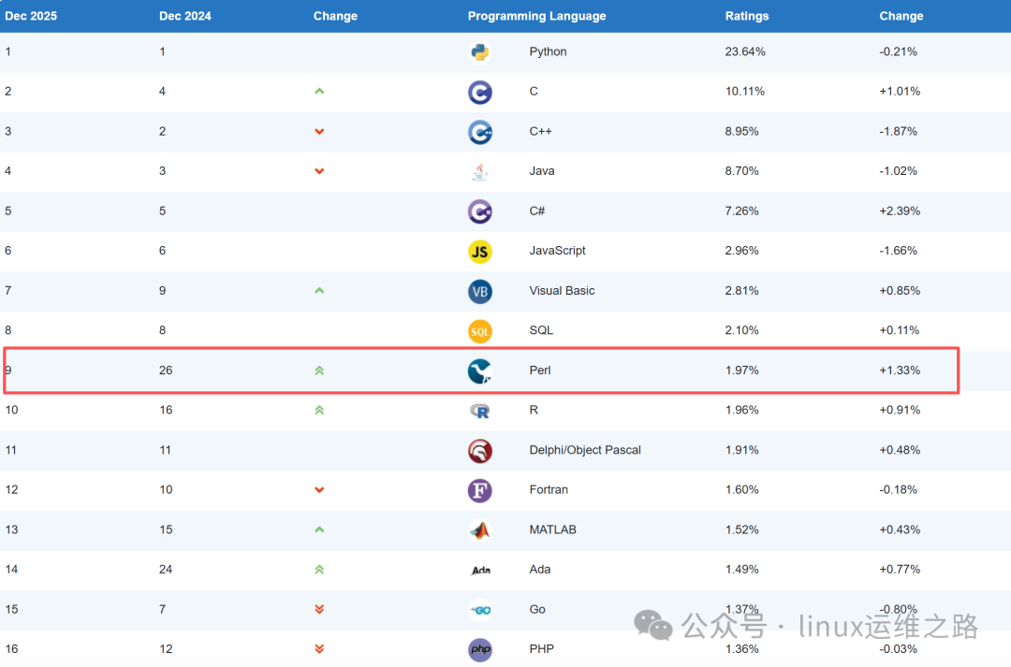
Task: Click the Visual Basic VB icon
Action: pyautogui.click(x=480, y=291)
